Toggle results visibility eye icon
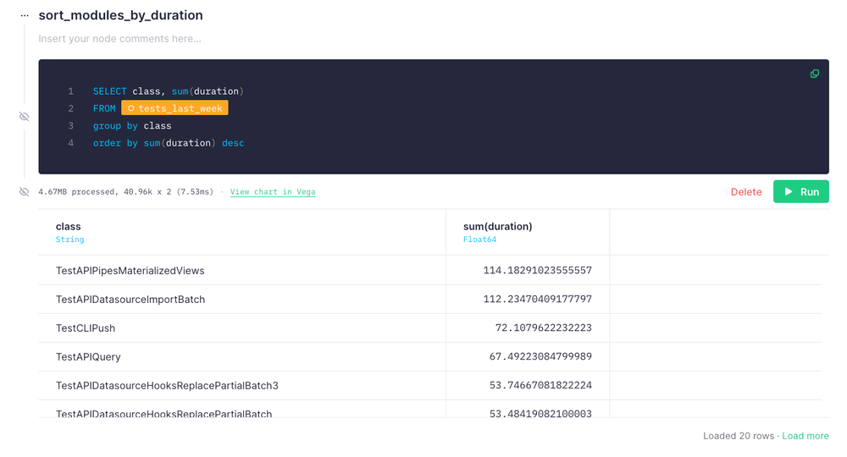The height and width of the screenshot is (457, 847). [x=25, y=192]
